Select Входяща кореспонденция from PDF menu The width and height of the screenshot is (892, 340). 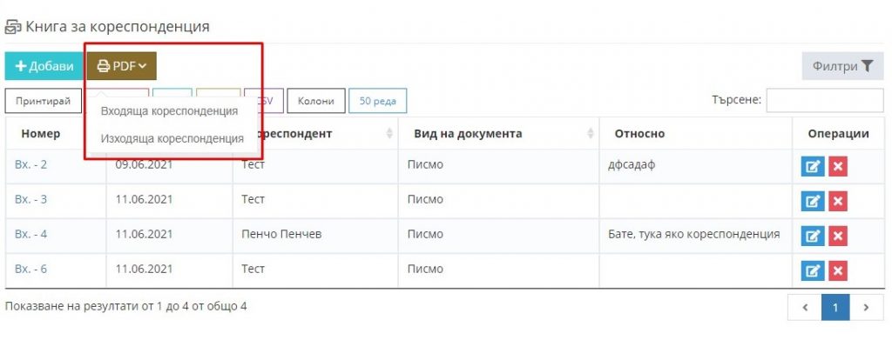(x=169, y=111)
